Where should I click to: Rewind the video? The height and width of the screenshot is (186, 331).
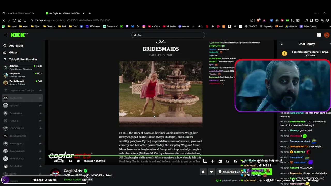(56, 161)
